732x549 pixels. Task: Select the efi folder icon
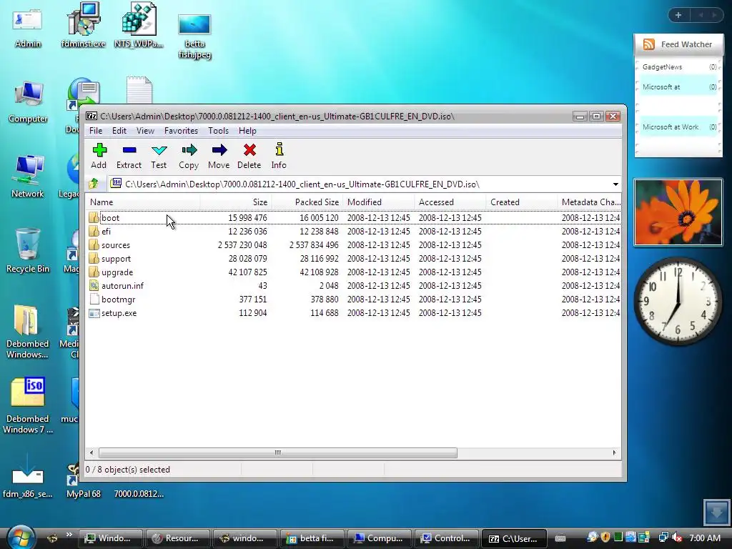[94, 231]
